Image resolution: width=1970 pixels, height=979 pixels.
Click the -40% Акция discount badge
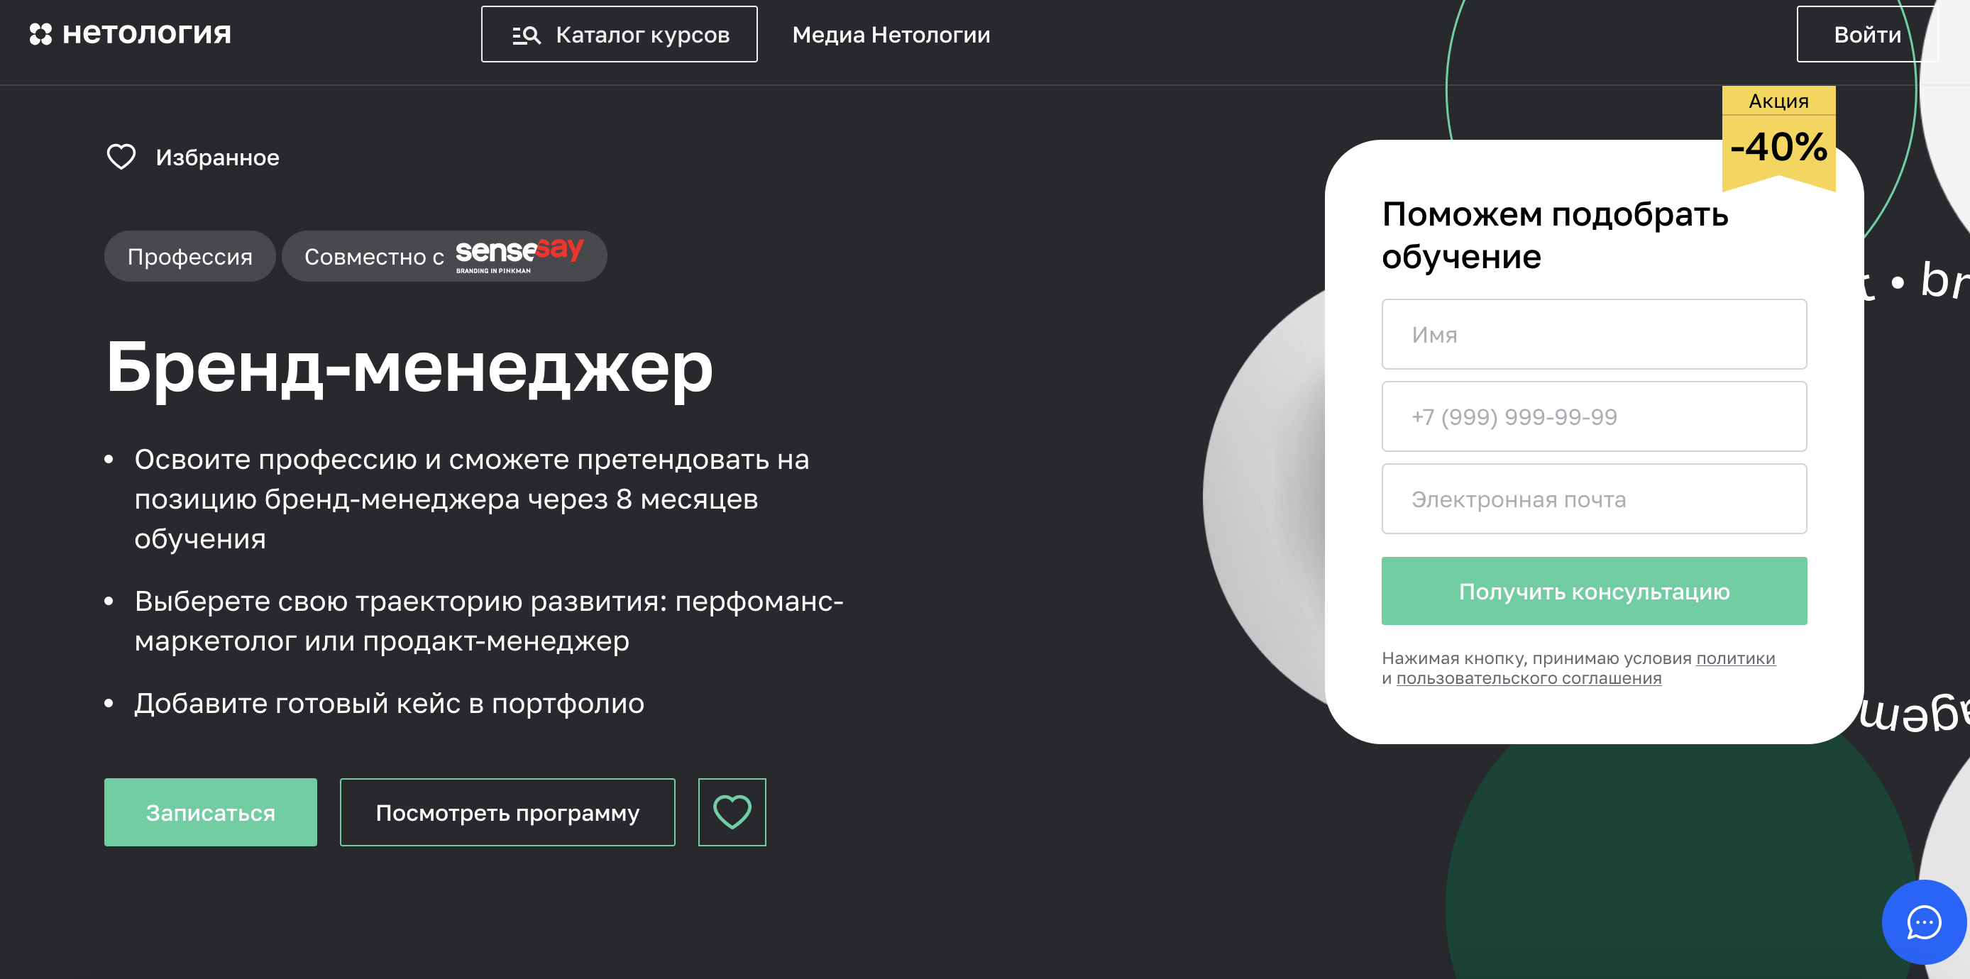1779,137
